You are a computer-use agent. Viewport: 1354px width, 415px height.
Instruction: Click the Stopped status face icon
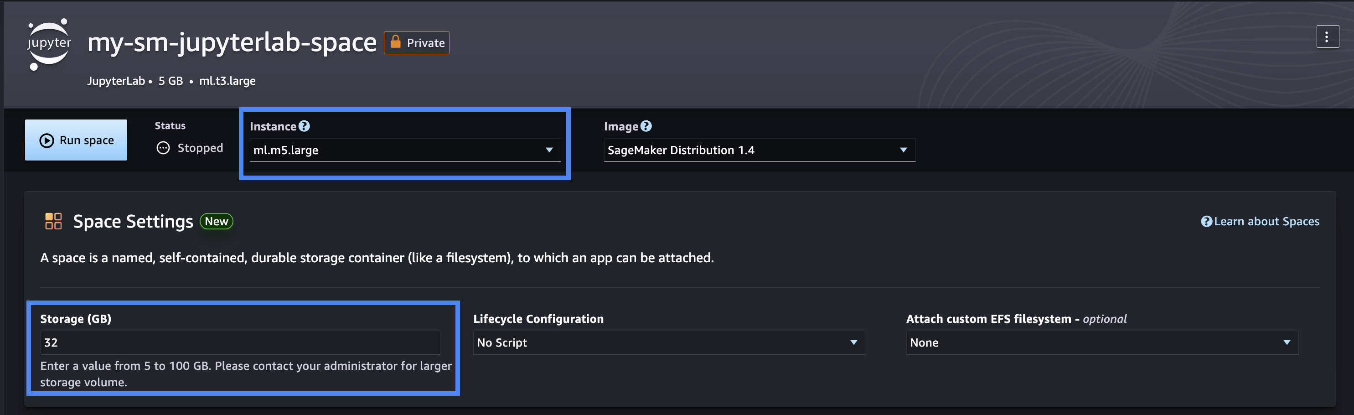click(164, 148)
